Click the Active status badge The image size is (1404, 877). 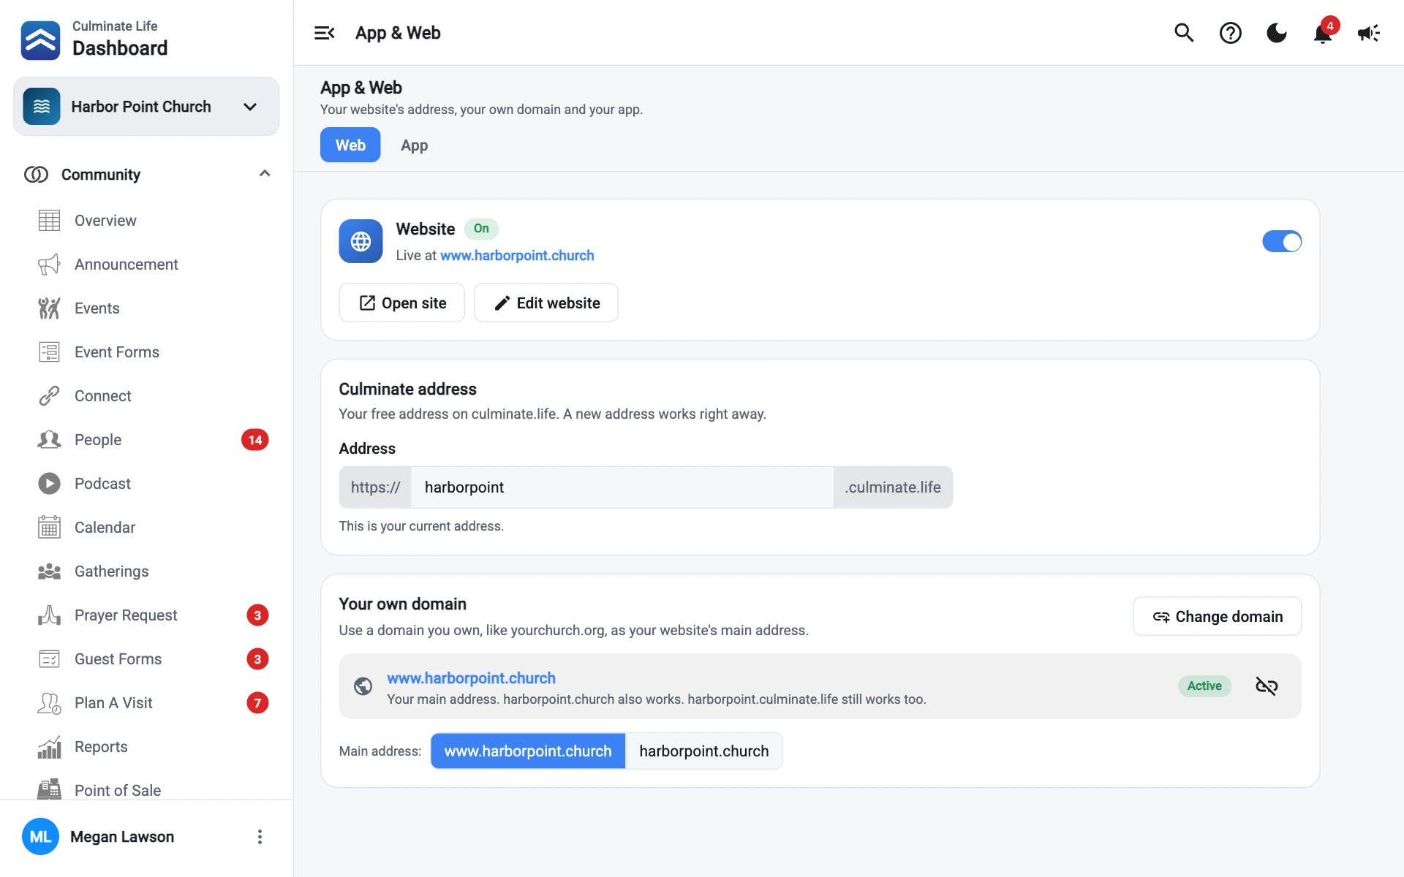pyautogui.click(x=1204, y=686)
